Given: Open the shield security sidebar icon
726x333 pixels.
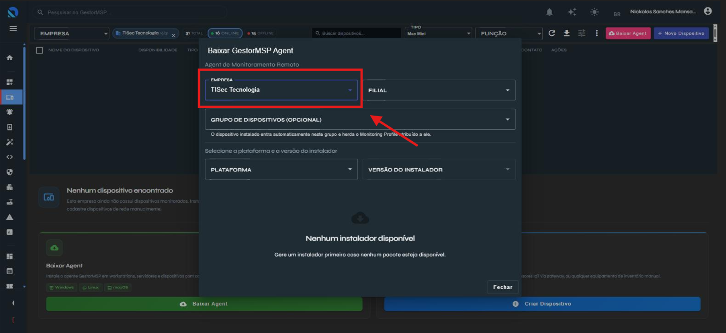Looking at the screenshot, I should (x=10, y=172).
